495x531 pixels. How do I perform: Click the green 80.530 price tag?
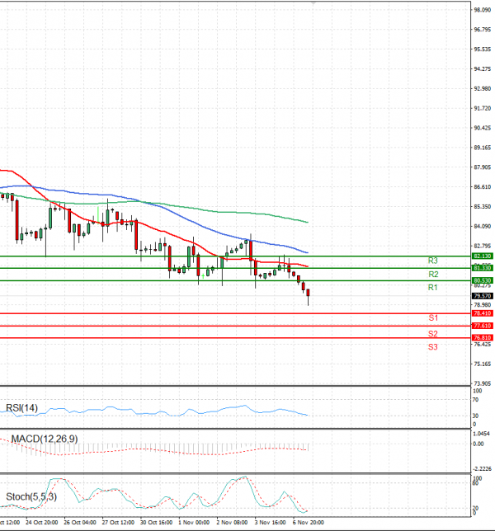click(483, 280)
